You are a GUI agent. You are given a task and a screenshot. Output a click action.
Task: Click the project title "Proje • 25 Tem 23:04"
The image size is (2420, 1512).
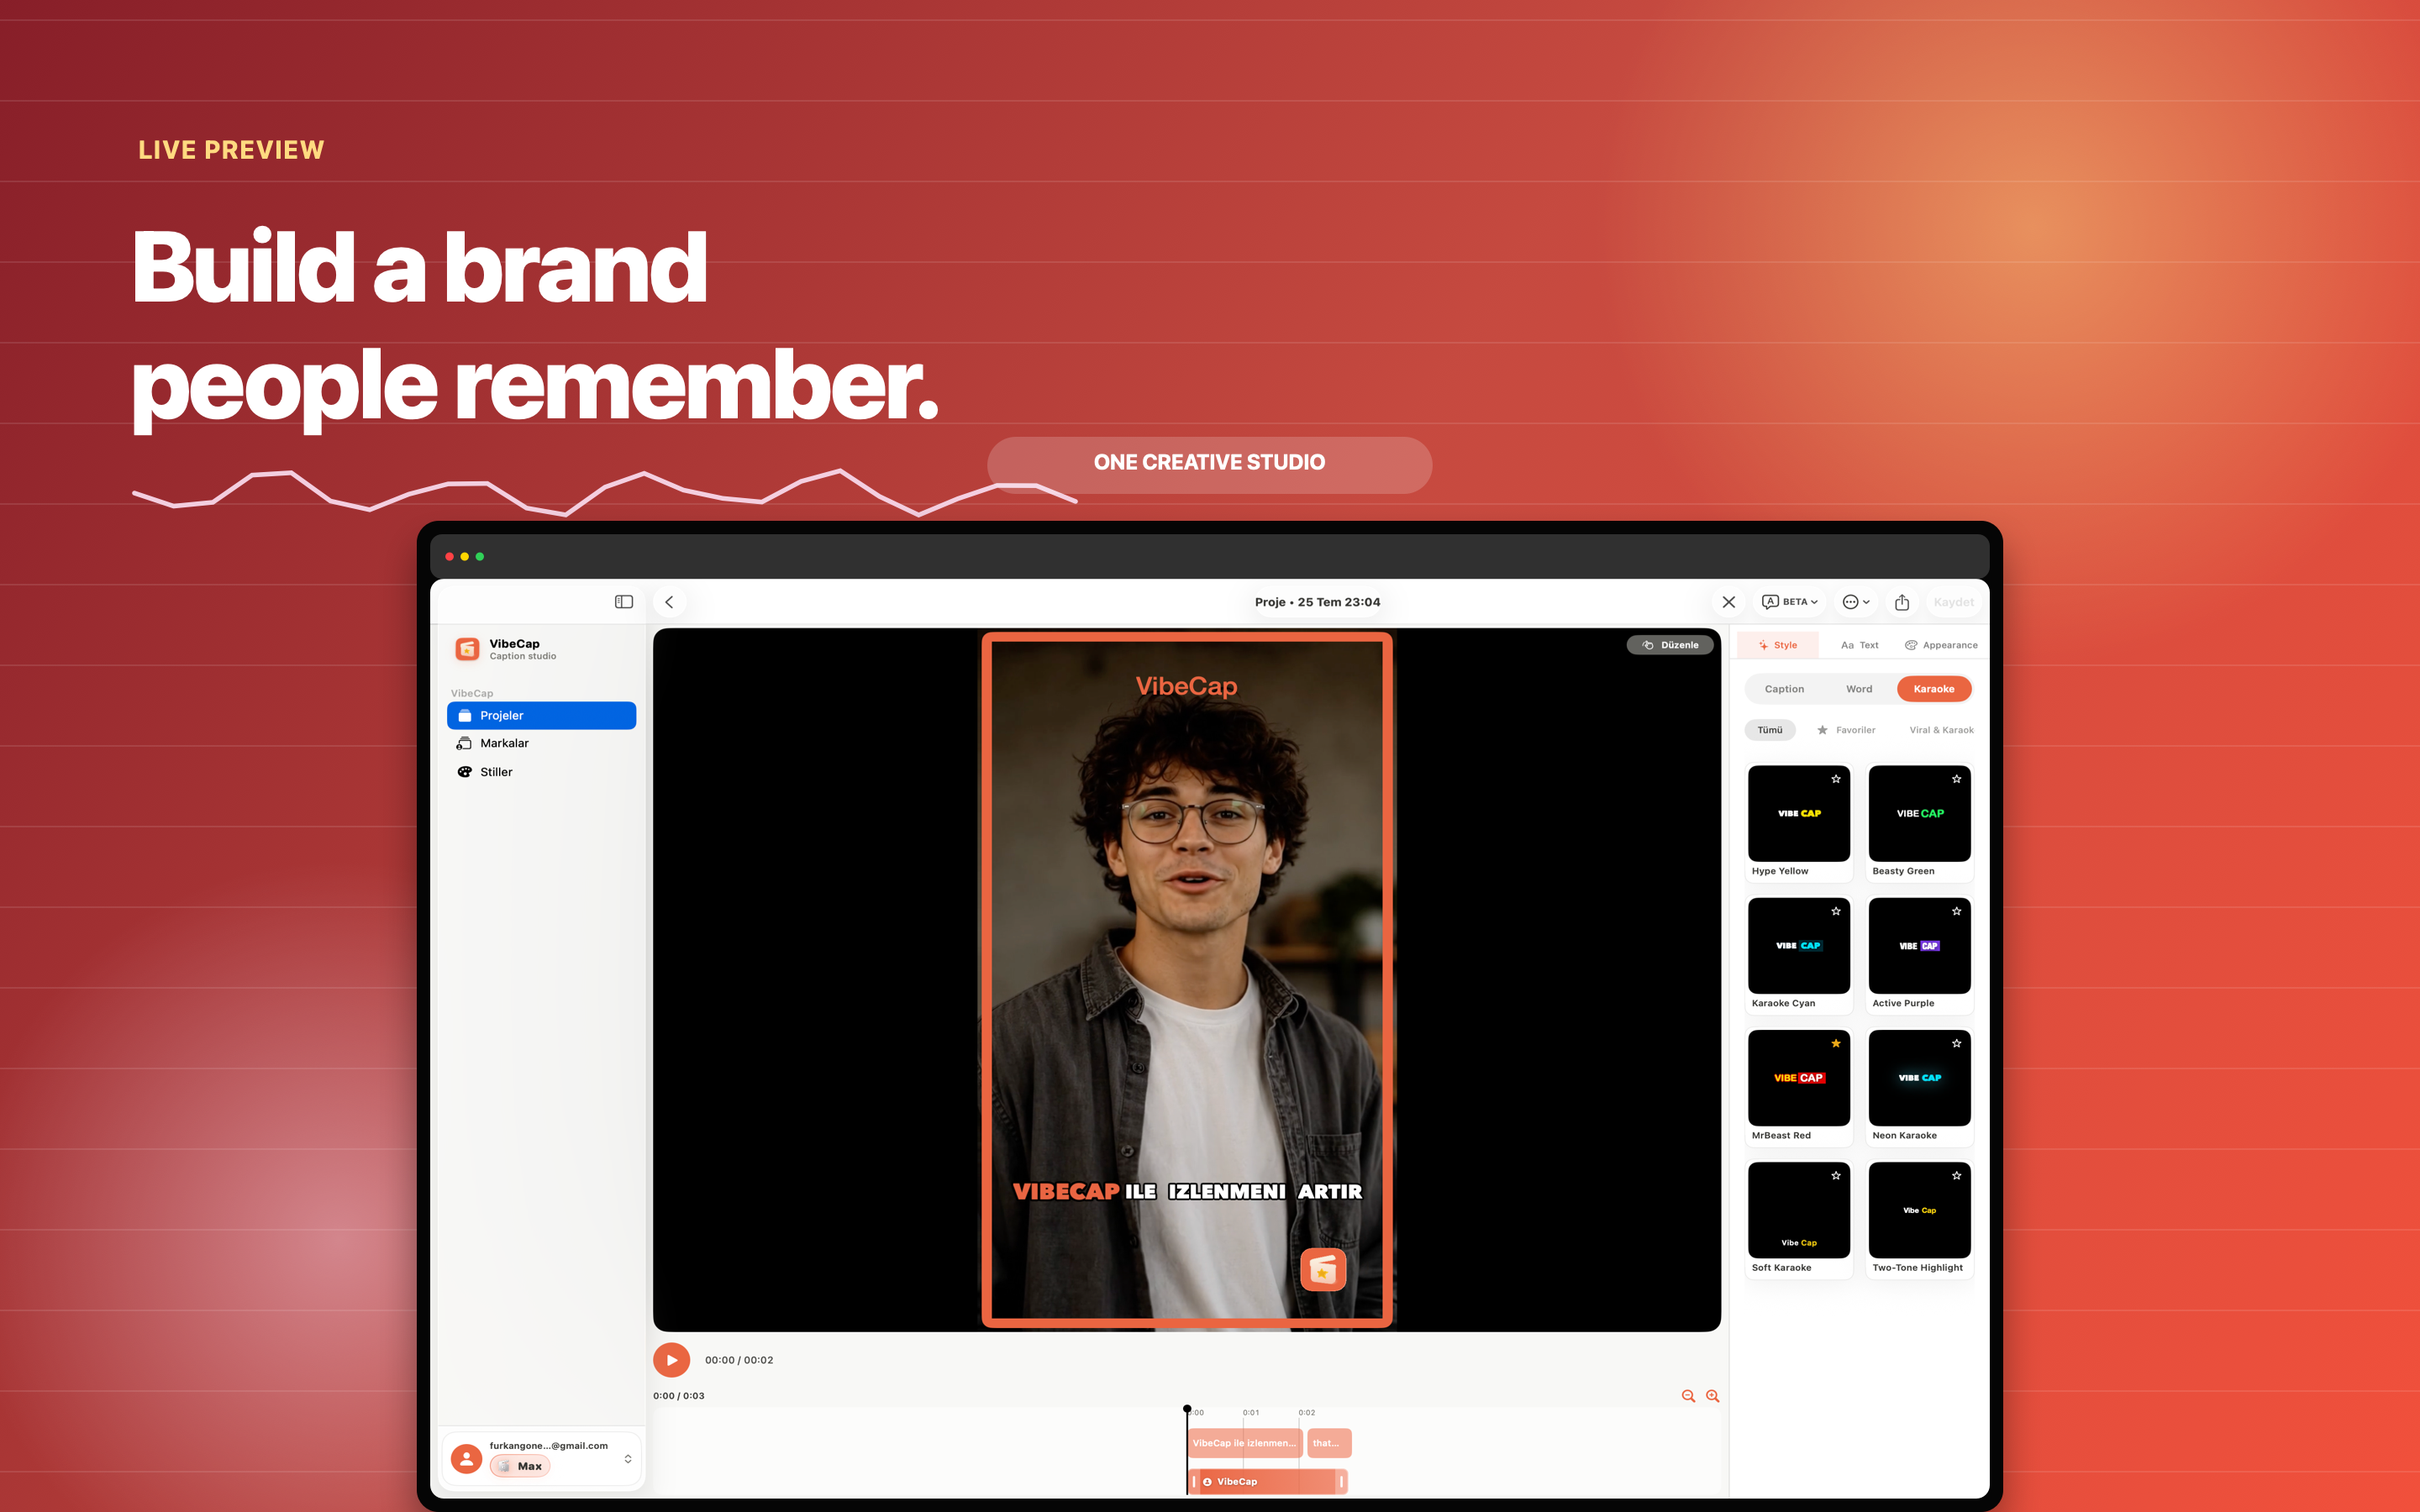click(1318, 602)
